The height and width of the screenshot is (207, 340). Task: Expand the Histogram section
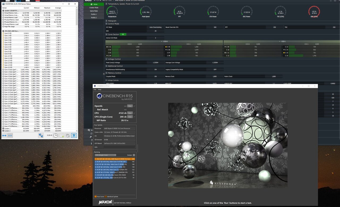click(107, 21)
